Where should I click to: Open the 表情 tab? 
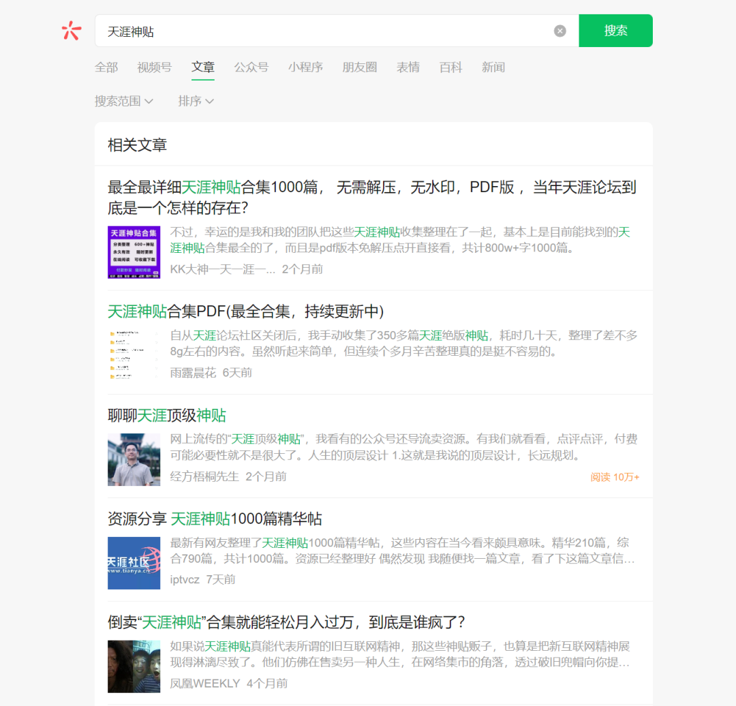[x=408, y=67]
